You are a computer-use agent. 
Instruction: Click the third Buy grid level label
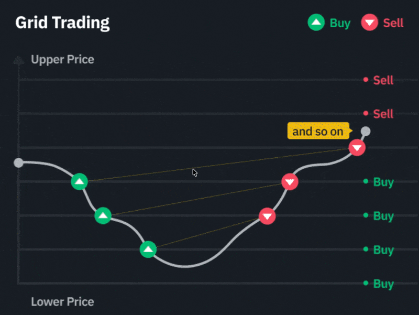tap(383, 250)
